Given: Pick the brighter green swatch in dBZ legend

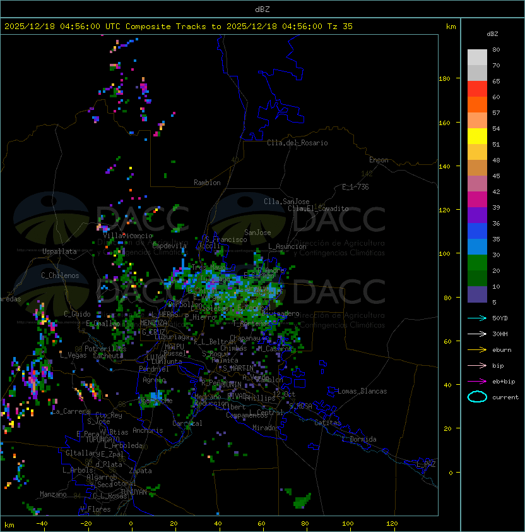Looking at the screenshot, I should pyautogui.click(x=477, y=262).
